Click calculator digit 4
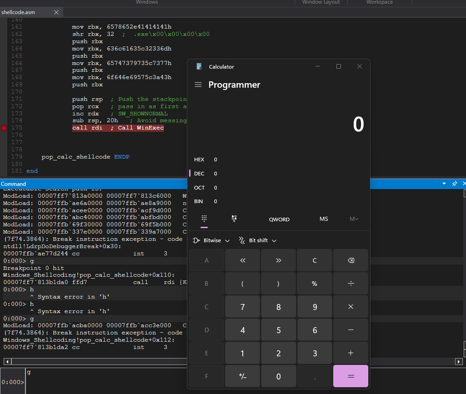The image size is (466, 394). [x=242, y=330]
